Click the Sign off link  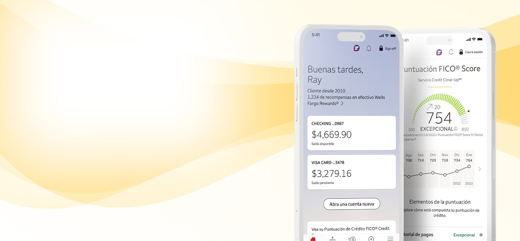[x=390, y=48]
